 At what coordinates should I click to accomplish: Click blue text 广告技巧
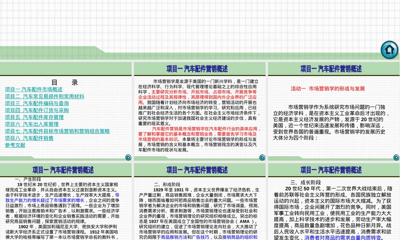200,237
